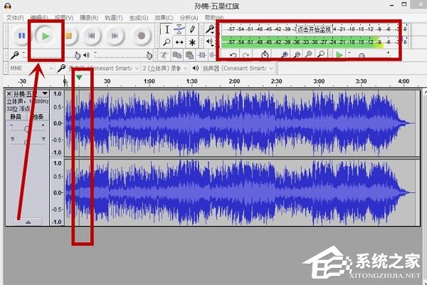Click the 3:30 mark on timeline ruler
This screenshot has height=285, width=427.
(361, 81)
